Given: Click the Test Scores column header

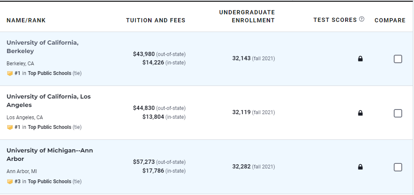Looking at the screenshot, I should pos(335,20).
